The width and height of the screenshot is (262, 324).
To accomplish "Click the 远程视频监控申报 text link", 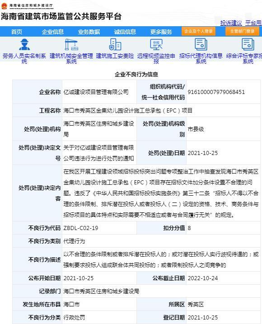I will 156,58.
